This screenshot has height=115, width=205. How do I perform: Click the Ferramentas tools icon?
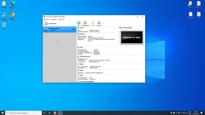pos(46,23)
